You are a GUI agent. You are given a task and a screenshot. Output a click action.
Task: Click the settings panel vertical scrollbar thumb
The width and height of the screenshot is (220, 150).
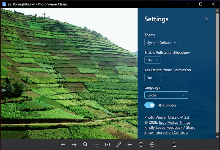pos(217,72)
